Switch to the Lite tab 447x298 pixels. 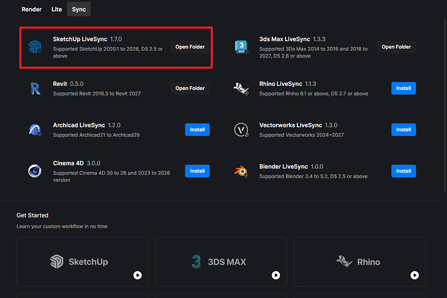tap(56, 10)
